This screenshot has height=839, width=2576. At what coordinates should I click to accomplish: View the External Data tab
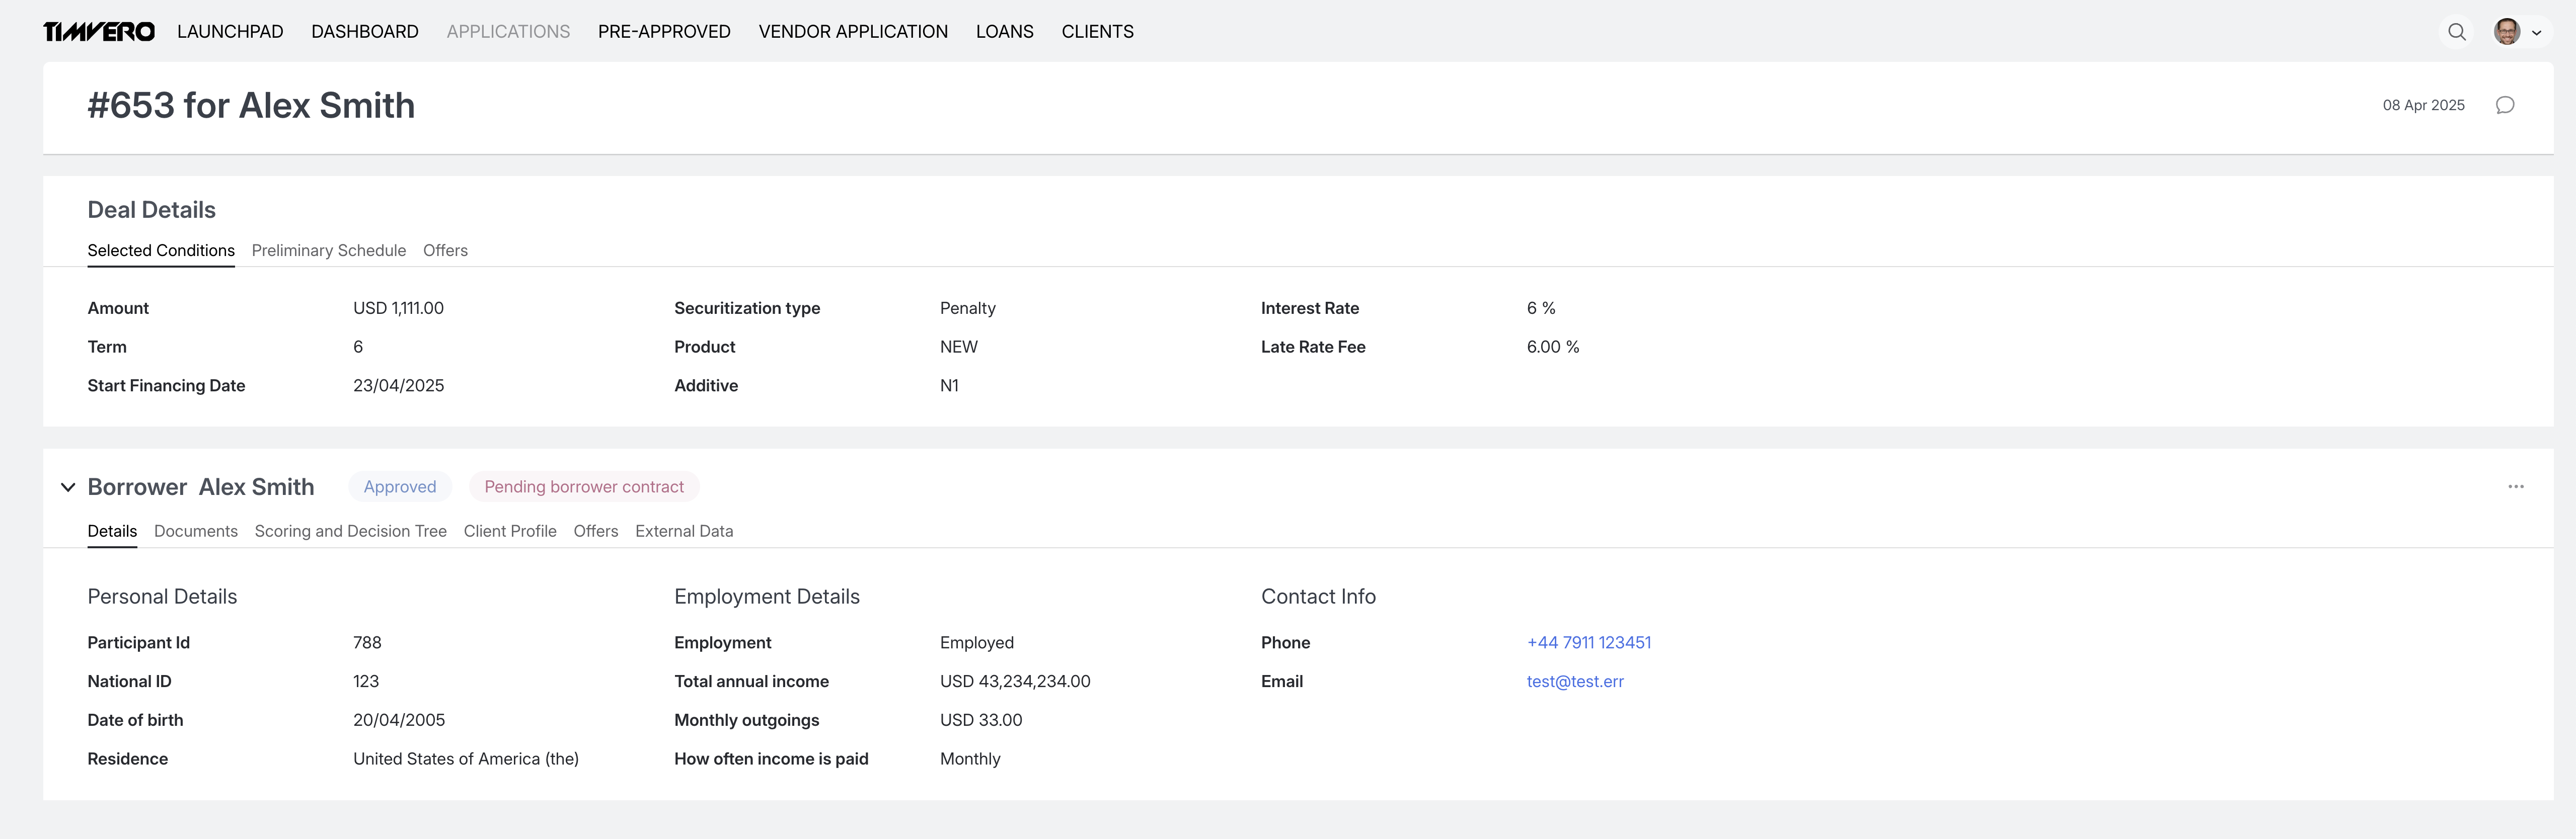(x=684, y=531)
